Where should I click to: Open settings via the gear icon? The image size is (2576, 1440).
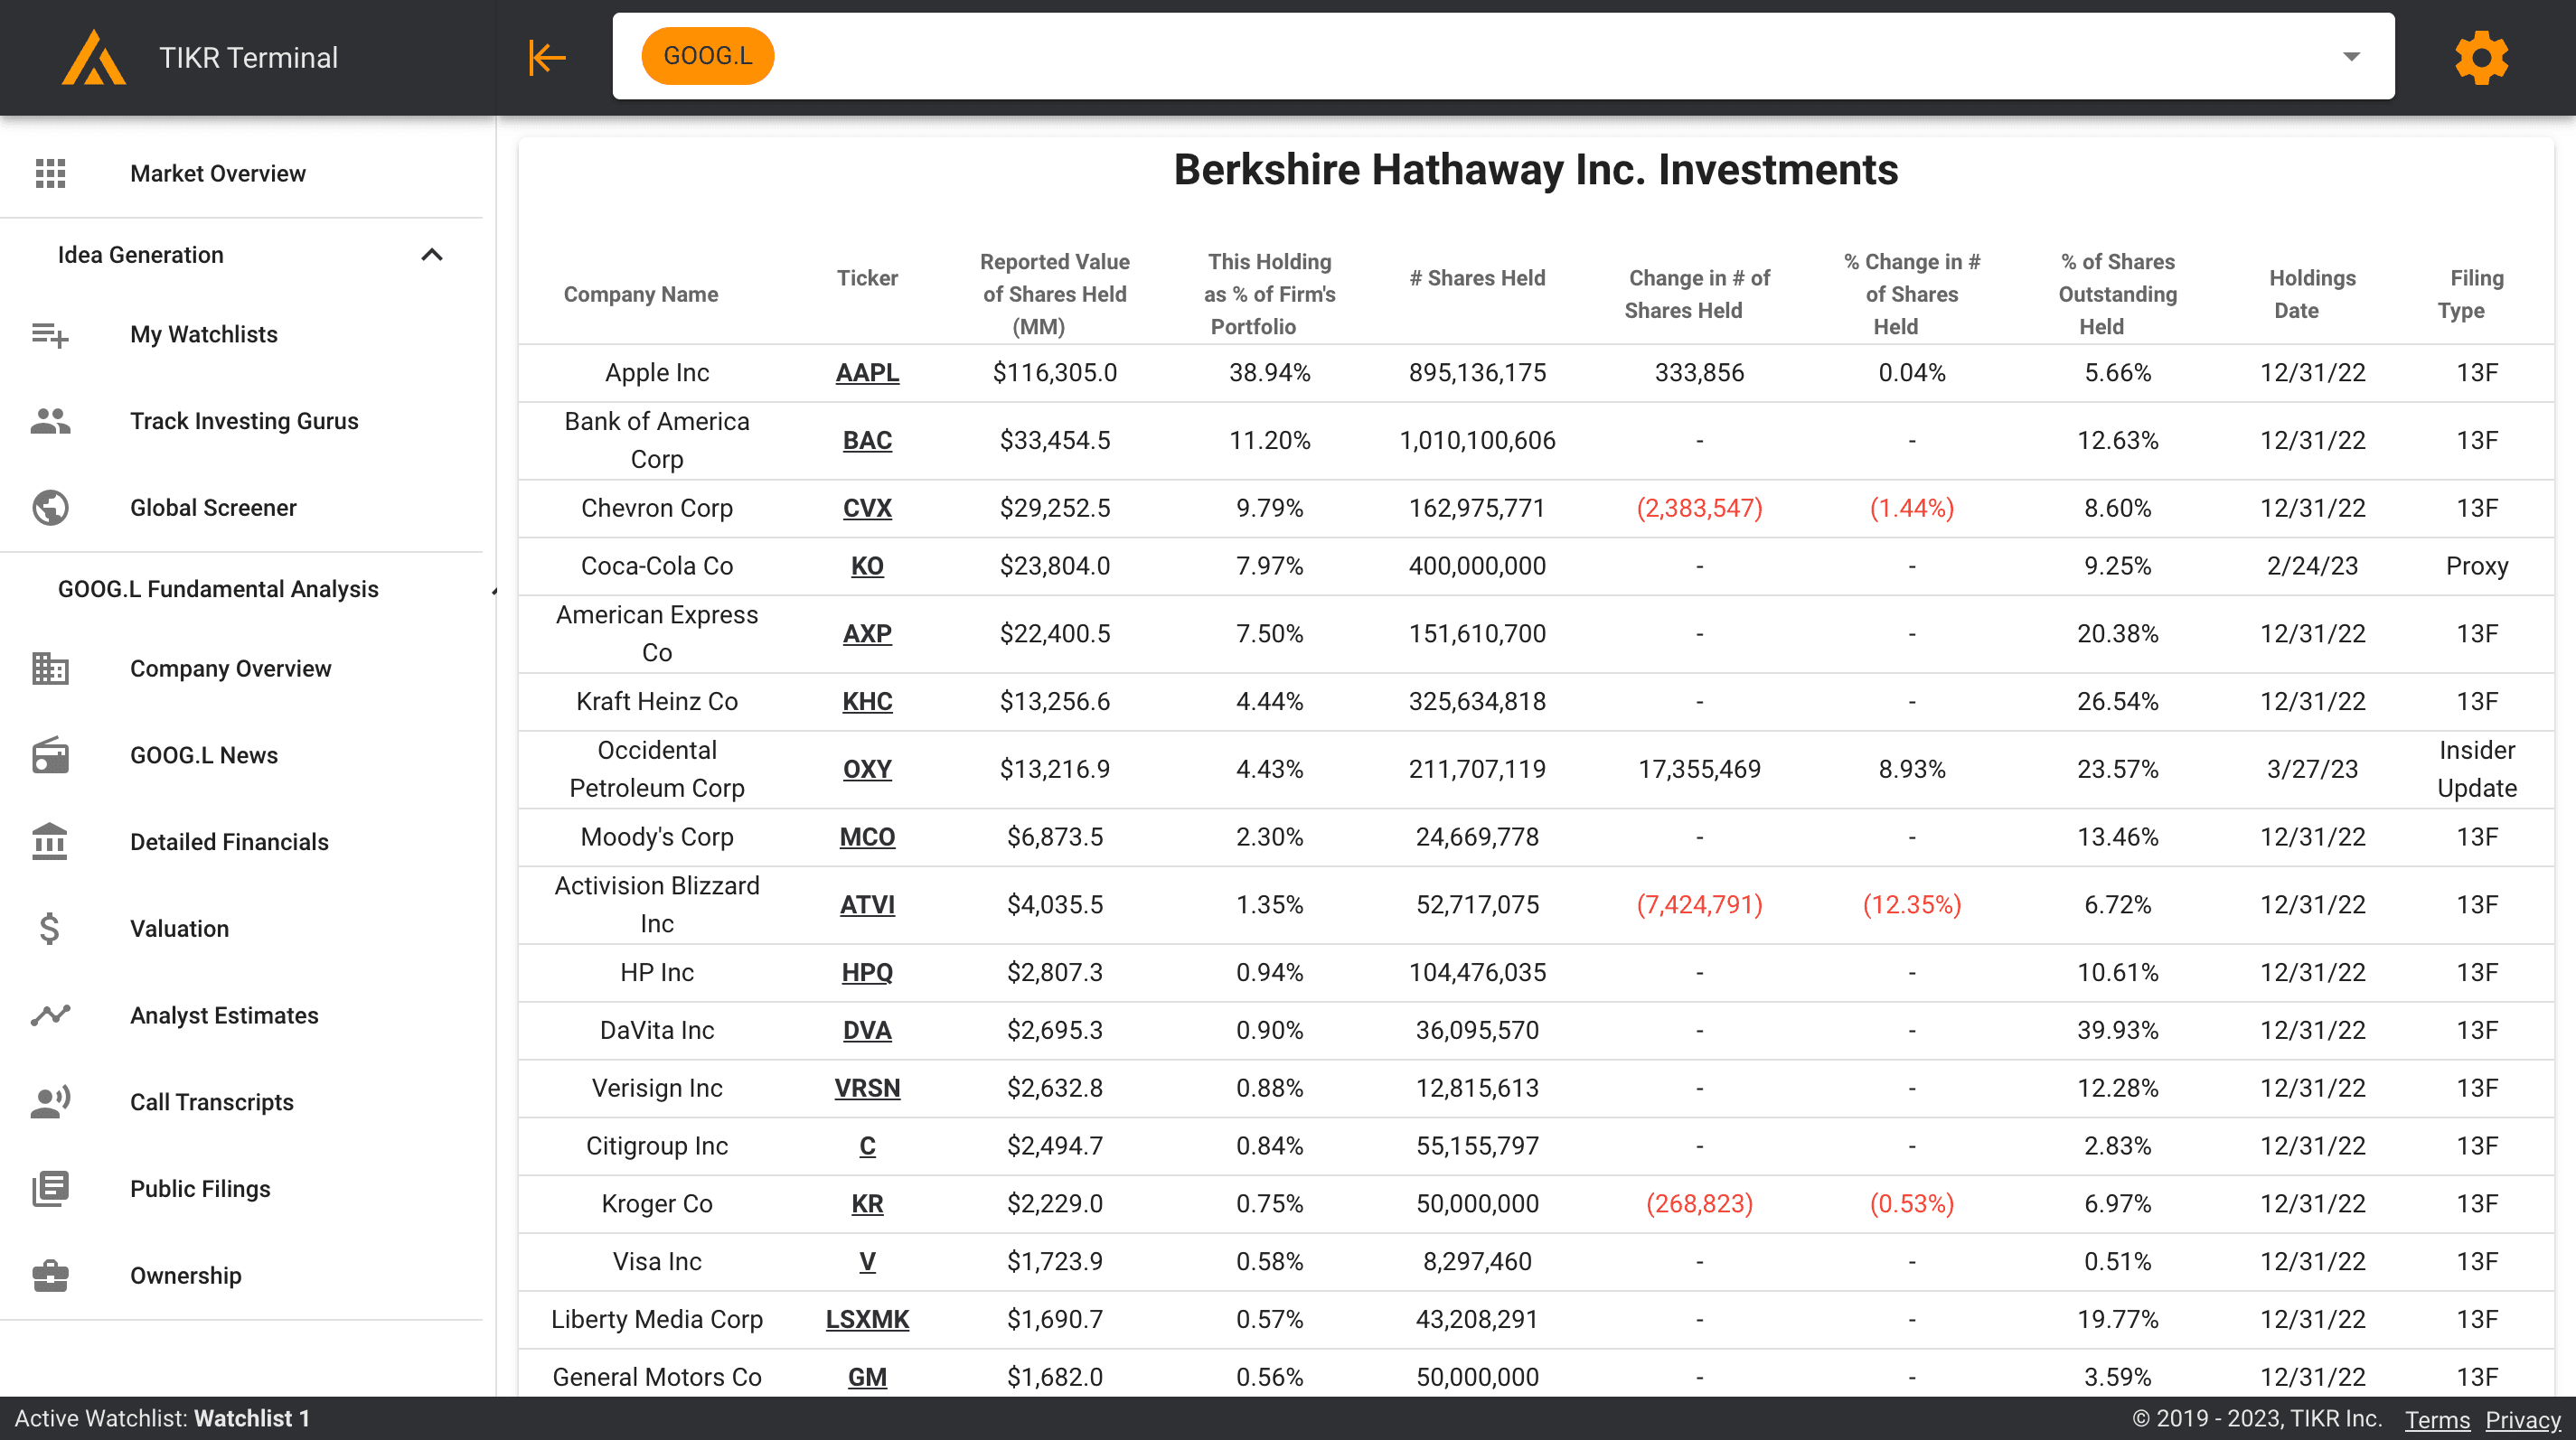[2481, 57]
